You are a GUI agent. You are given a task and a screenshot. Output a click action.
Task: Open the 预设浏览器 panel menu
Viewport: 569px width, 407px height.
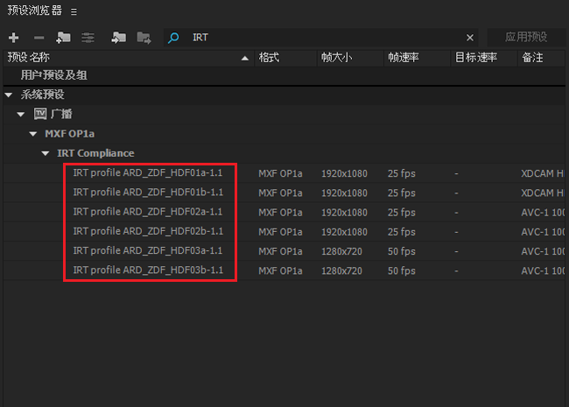(x=74, y=11)
